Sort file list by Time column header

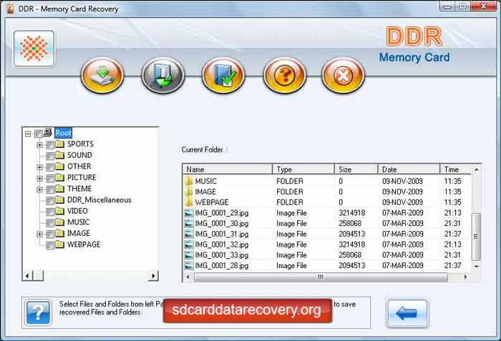(x=456, y=169)
